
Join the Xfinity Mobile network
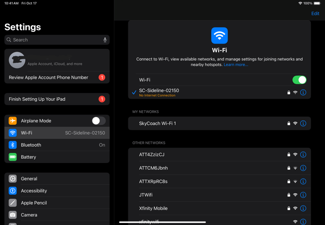pyautogui.click(x=219, y=208)
